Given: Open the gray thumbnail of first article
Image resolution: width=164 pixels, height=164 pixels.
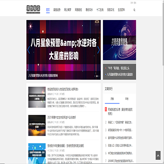Looking at the screenshot, I should [x=37, y=97].
